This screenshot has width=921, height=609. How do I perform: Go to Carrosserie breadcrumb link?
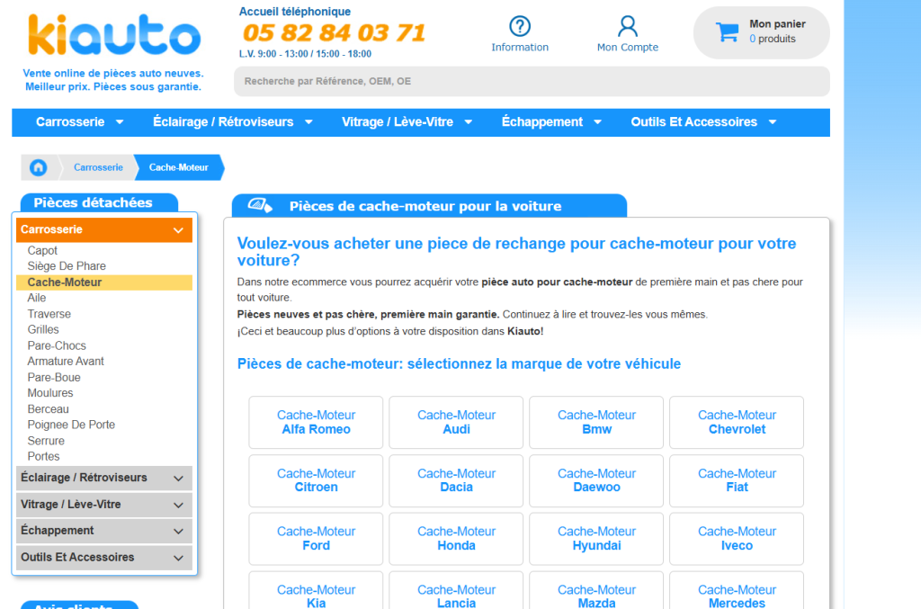tap(98, 167)
